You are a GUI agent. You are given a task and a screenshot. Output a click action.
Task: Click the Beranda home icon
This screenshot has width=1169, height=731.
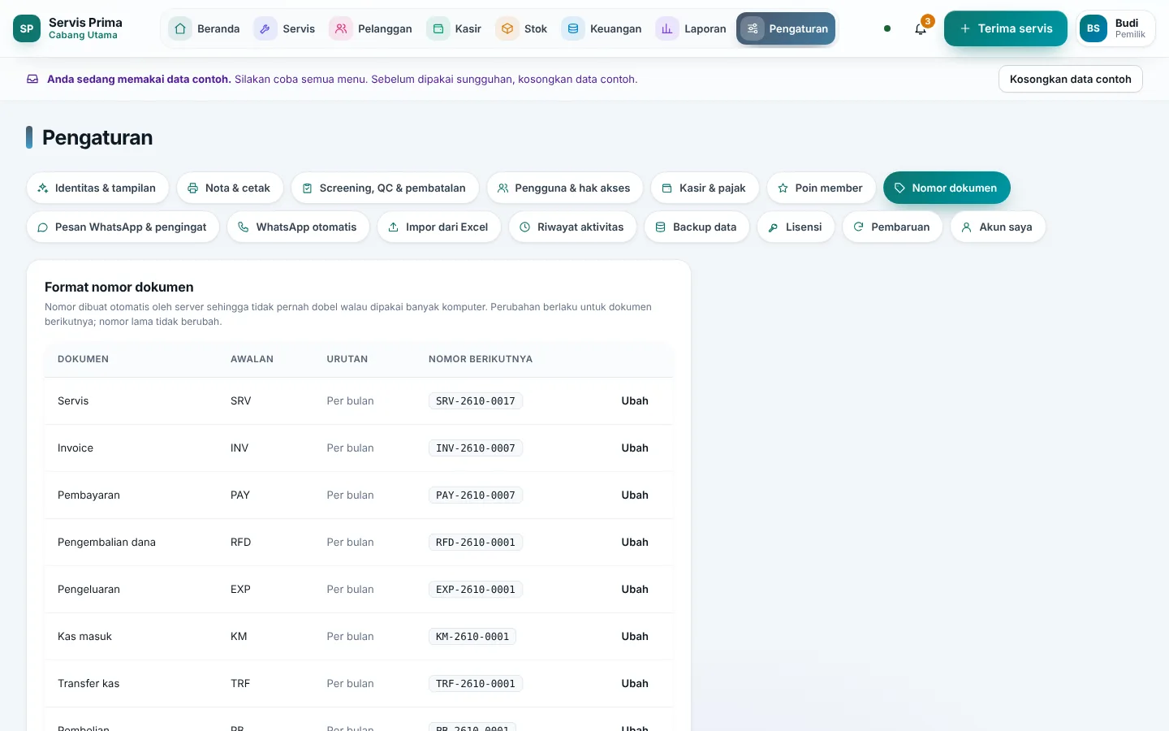pyautogui.click(x=180, y=28)
